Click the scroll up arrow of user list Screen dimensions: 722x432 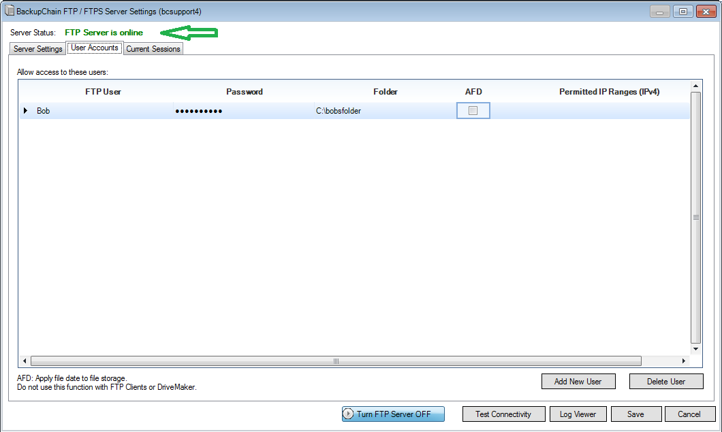pos(695,86)
